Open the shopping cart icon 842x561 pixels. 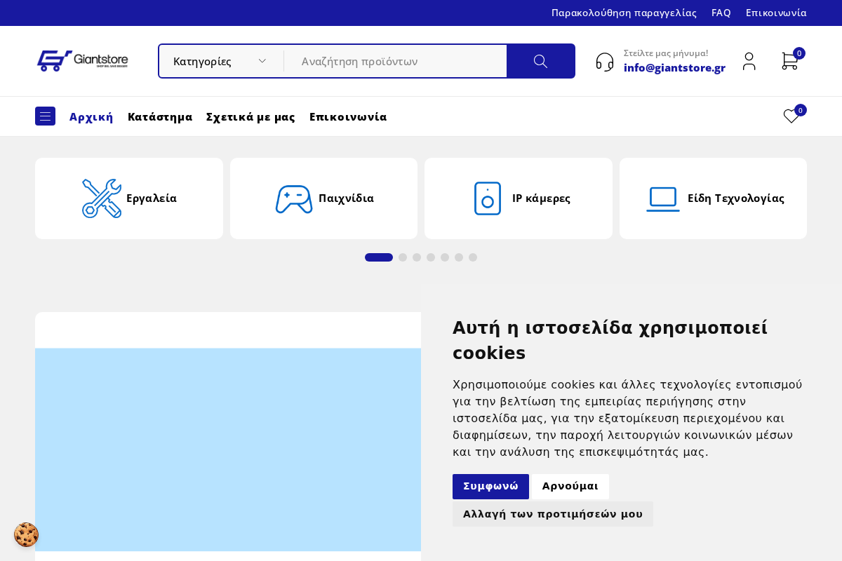(x=789, y=61)
